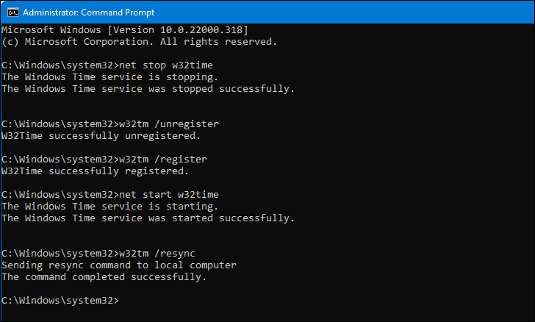Click the Command Prompt system menu icon
The height and width of the screenshot is (322, 535).
10,11
